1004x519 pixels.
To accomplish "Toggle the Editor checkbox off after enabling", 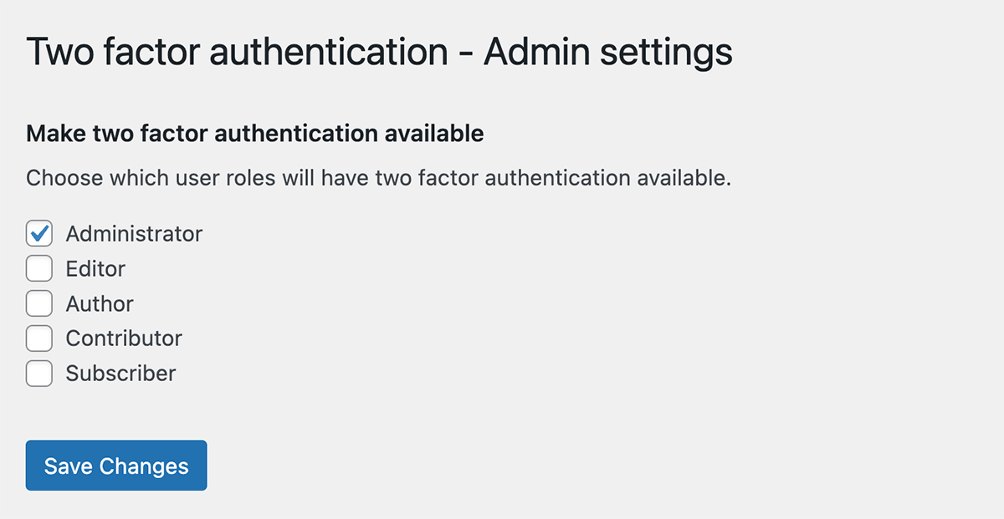I will click(38, 268).
